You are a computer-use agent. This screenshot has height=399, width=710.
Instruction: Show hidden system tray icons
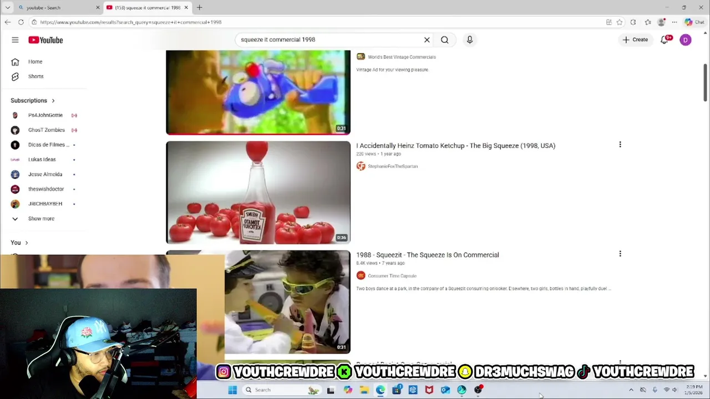point(631,390)
